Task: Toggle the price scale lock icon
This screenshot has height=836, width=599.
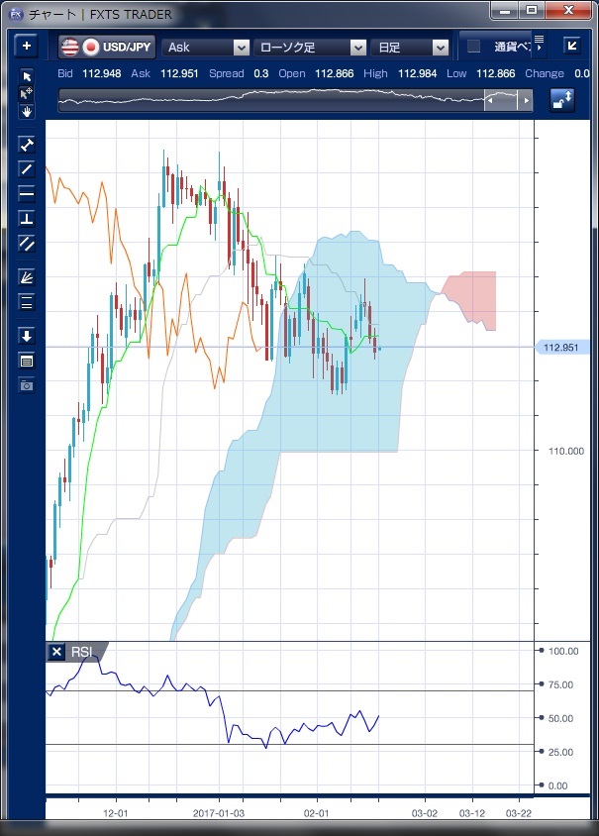Action: (562, 100)
